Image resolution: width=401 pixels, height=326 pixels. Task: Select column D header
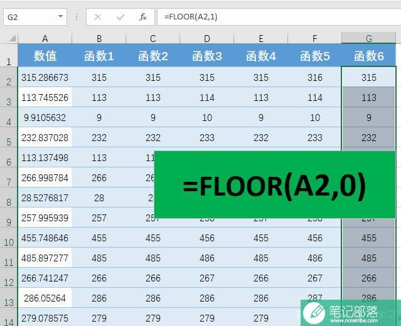point(207,39)
